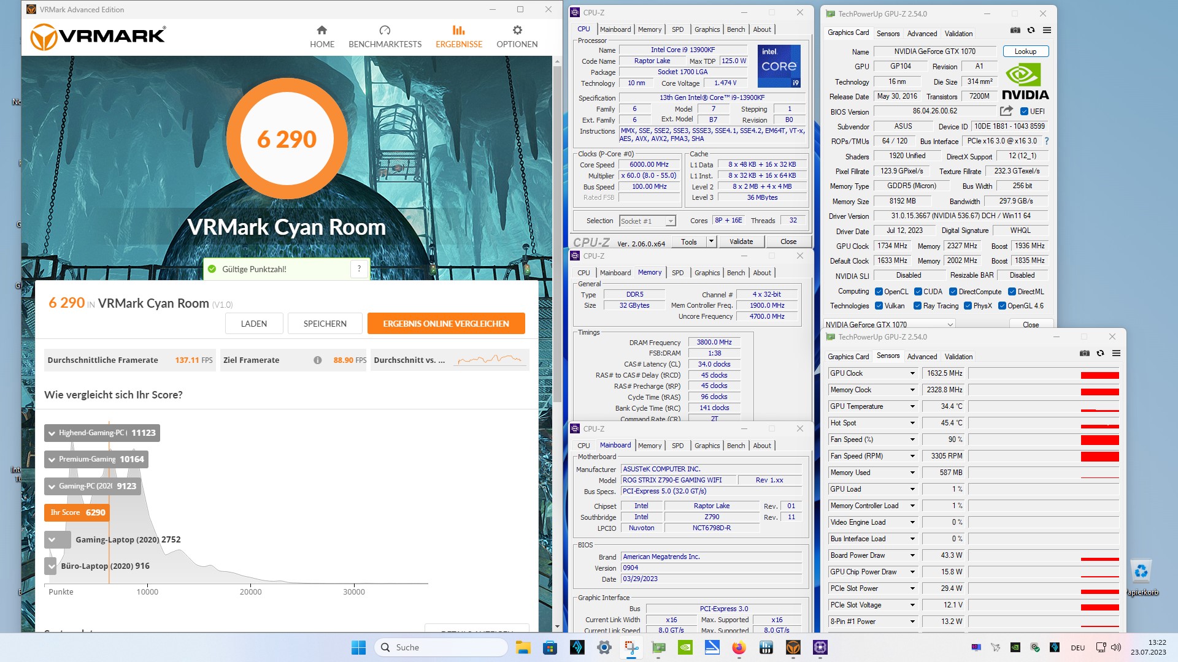Screen dimensions: 1178x662
Task: Click the LADEN button
Action: coord(254,324)
